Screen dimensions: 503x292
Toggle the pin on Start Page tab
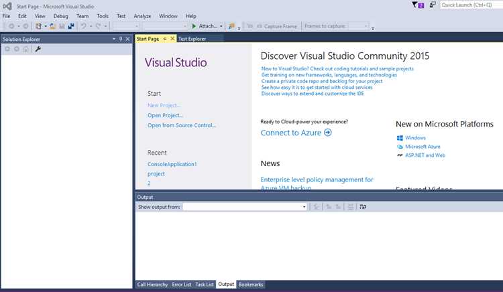click(x=165, y=39)
